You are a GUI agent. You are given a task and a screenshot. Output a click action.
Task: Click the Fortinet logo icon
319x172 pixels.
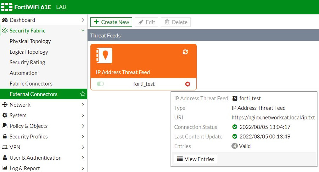coord(6,7)
